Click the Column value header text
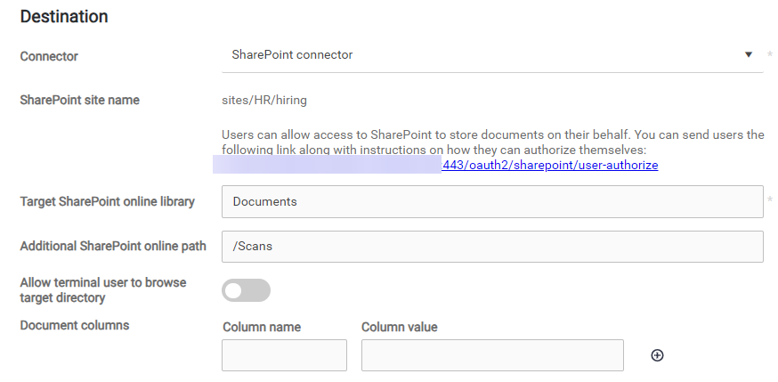This screenshot has width=778, height=382. (399, 327)
